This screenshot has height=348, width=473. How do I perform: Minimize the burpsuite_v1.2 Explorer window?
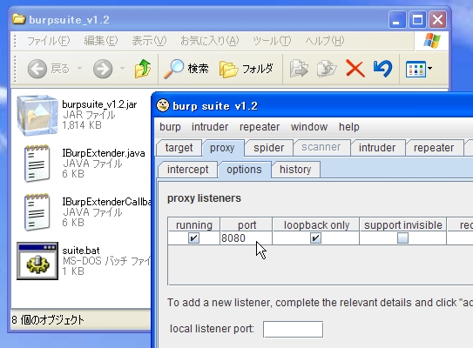(x=397, y=20)
